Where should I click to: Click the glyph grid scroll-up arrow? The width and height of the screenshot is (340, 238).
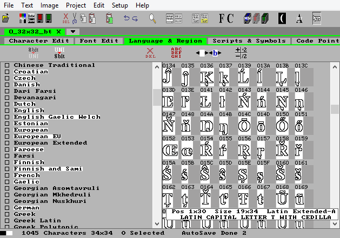(335, 67)
